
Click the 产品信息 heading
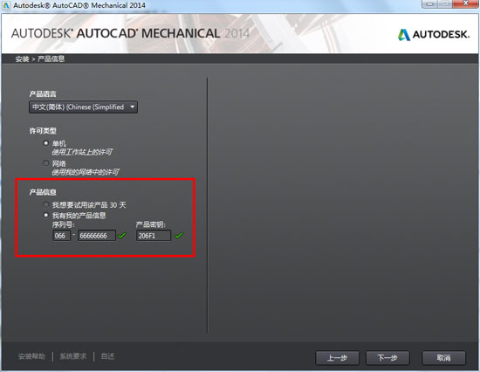tap(43, 192)
